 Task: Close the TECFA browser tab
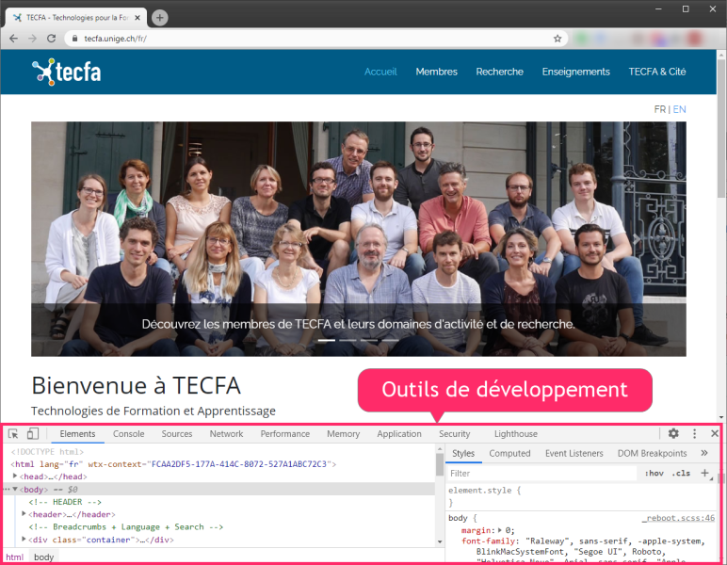[137, 18]
